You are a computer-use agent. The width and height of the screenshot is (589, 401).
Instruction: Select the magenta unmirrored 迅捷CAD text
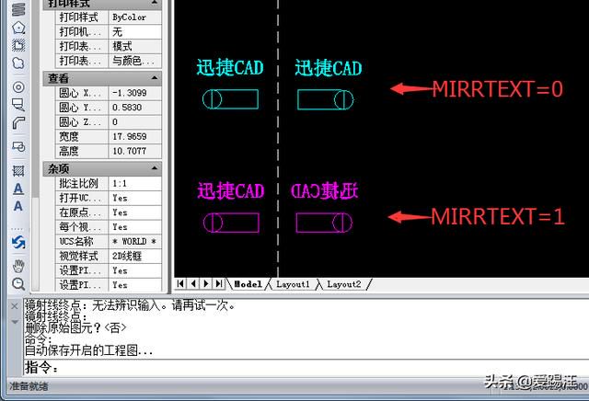[231, 190]
